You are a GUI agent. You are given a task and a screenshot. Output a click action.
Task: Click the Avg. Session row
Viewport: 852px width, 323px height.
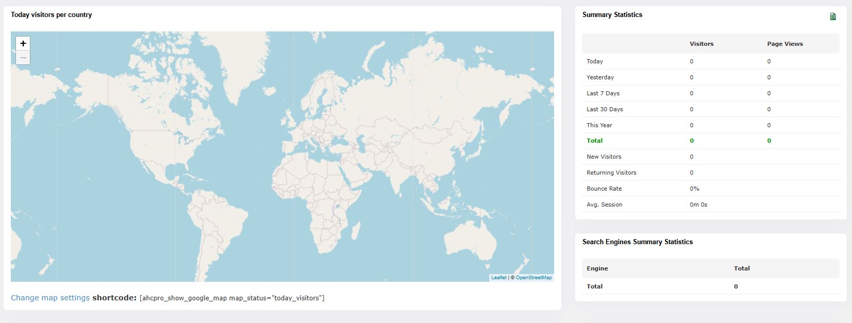pos(604,205)
